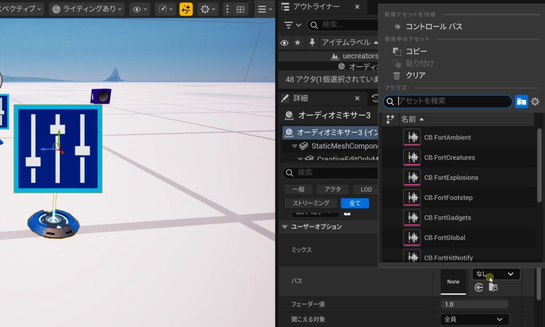Screen dimensions: 545x327
Task: Toggle the outliner pin column icon
Action: (x=312, y=42)
